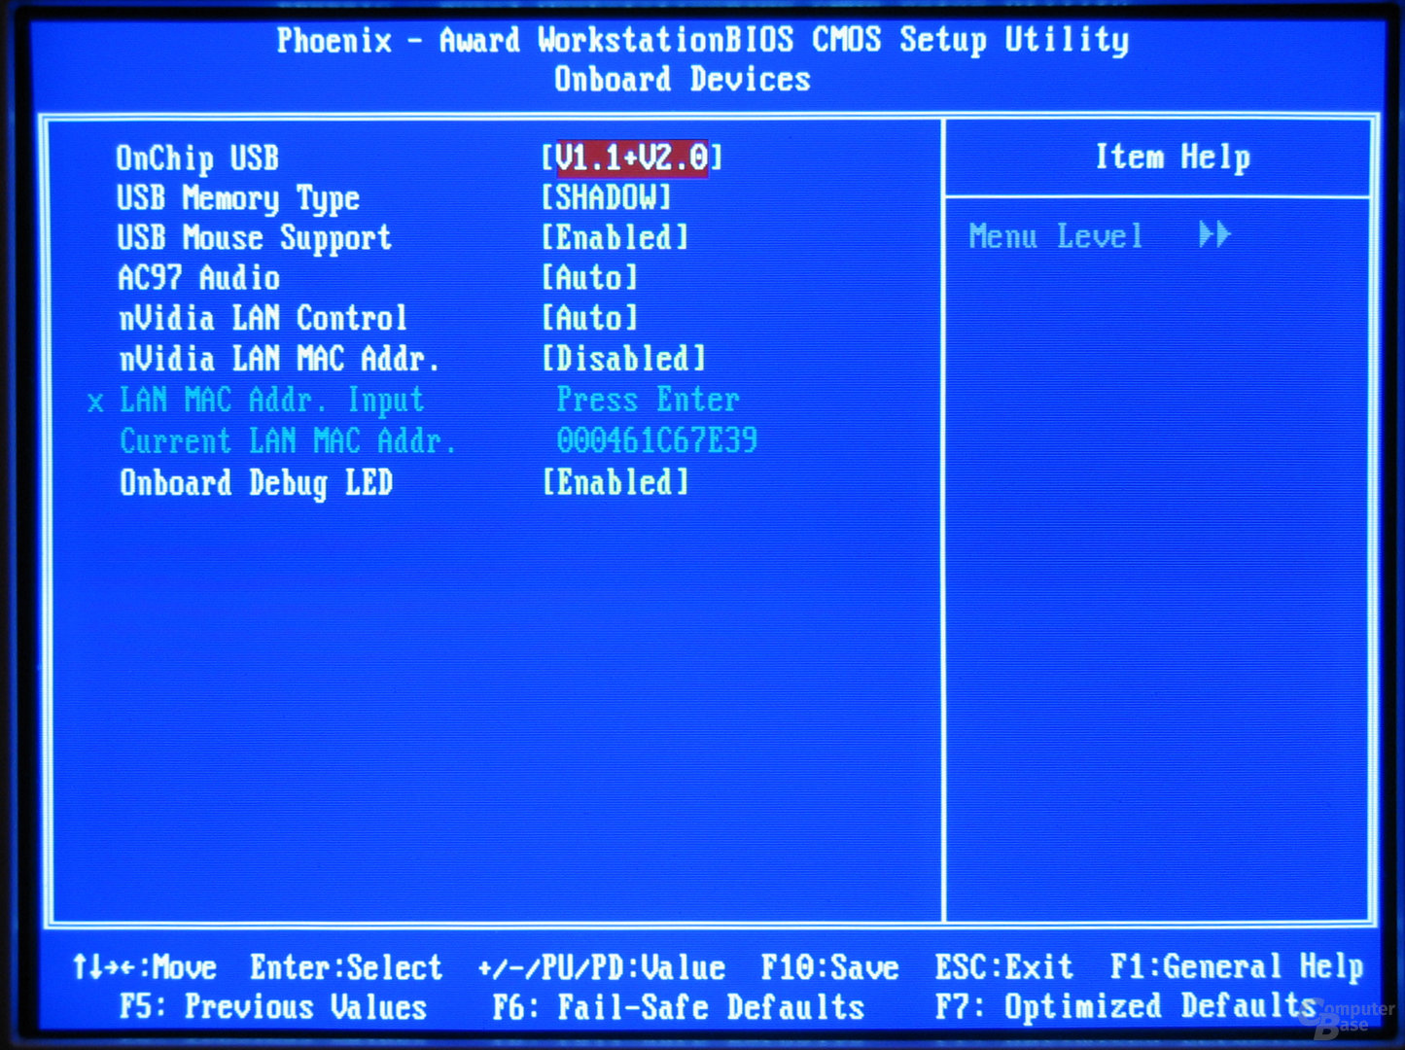The image size is (1405, 1050).
Task: Click F6: Fail-Safe Defaults hint
Action: click(678, 1007)
